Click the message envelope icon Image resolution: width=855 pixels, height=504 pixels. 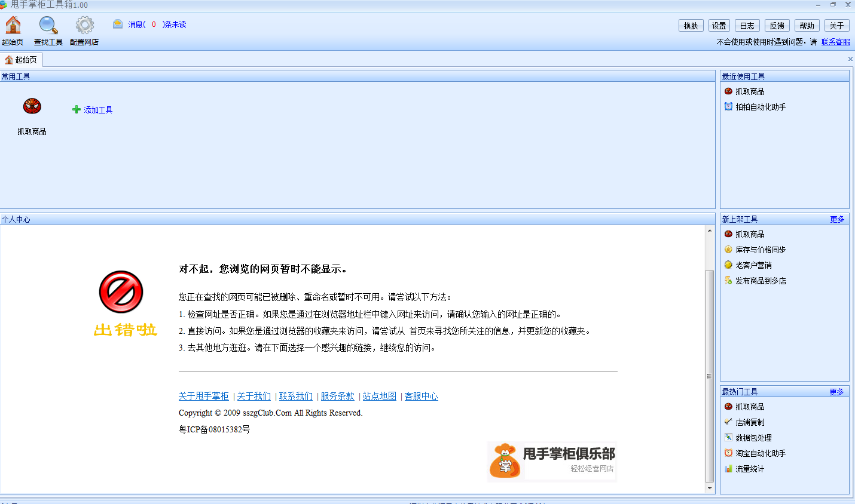[118, 24]
